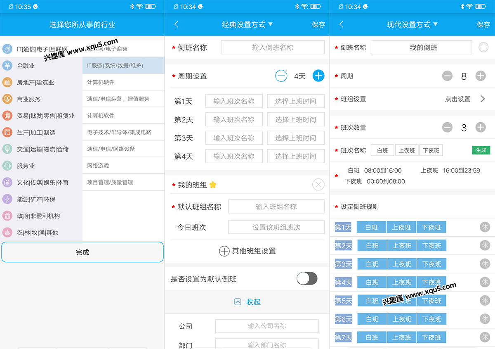Select 下夜班 shift on 第3天 row
Viewport: 495px width, 349px height.
[431, 264]
